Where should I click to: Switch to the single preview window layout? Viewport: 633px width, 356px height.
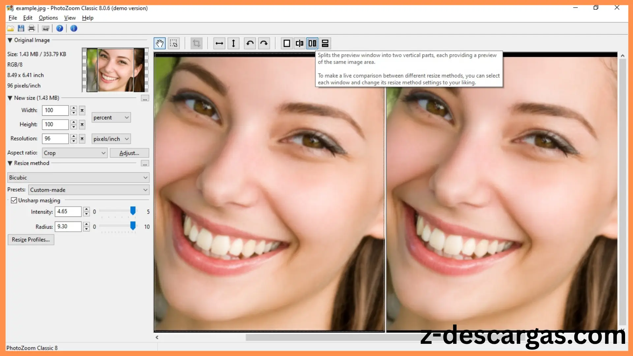click(x=287, y=43)
